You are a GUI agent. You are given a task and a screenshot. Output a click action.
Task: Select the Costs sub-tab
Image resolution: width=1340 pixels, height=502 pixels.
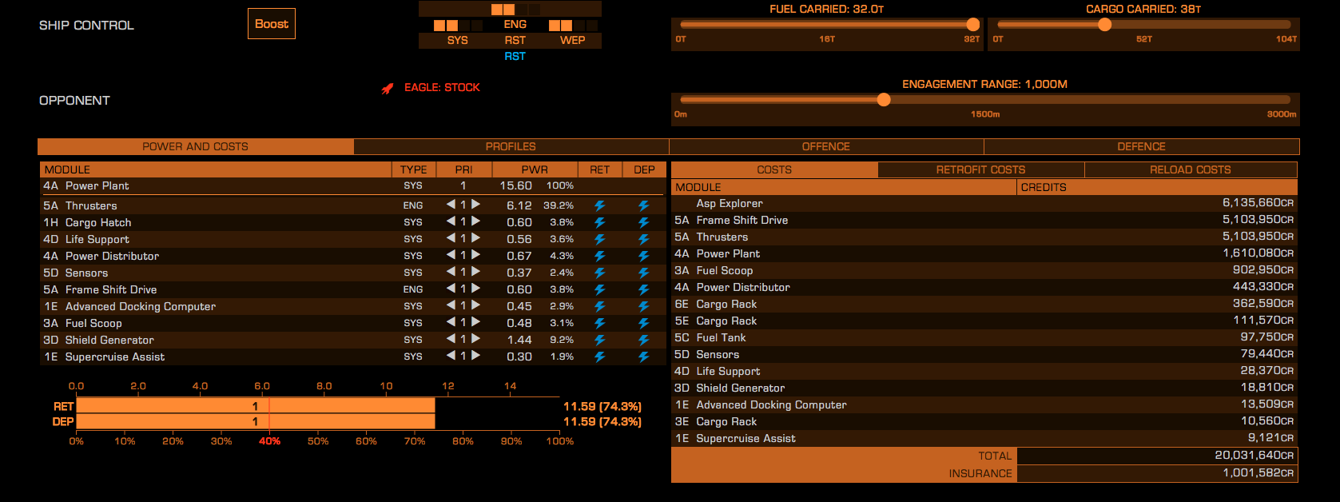(x=774, y=169)
